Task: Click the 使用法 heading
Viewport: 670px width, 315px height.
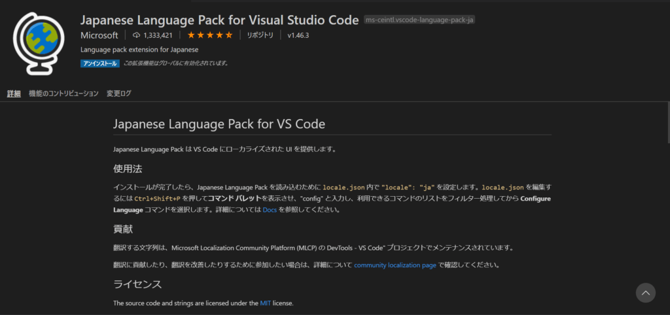Action: click(x=128, y=168)
